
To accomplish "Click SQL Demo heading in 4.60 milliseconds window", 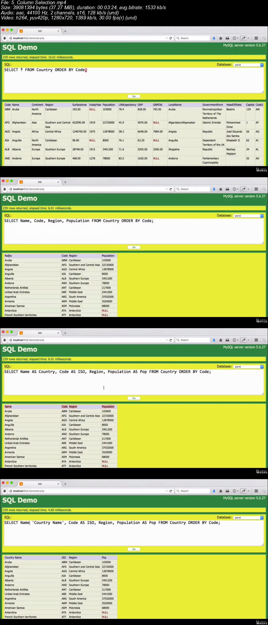I will pyautogui.click(x=20, y=500).
